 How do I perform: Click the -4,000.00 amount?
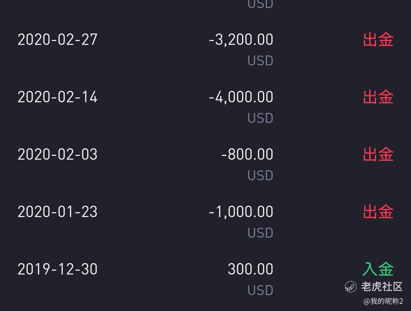pyautogui.click(x=241, y=97)
